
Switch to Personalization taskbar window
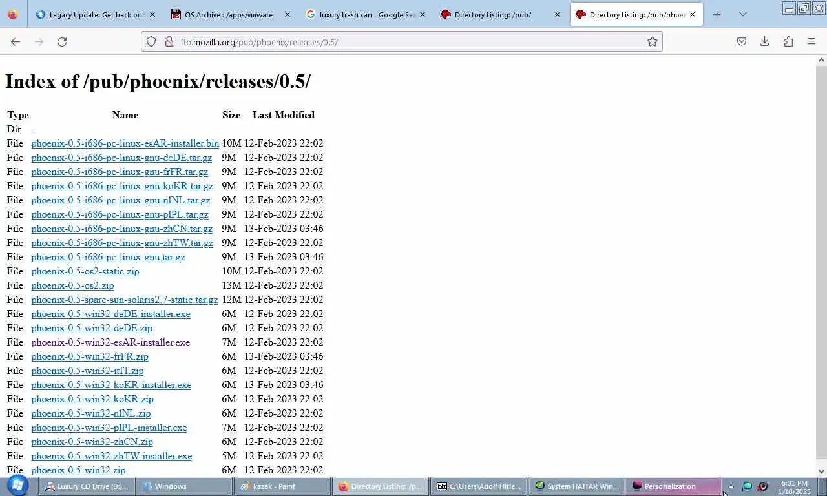tap(674, 486)
